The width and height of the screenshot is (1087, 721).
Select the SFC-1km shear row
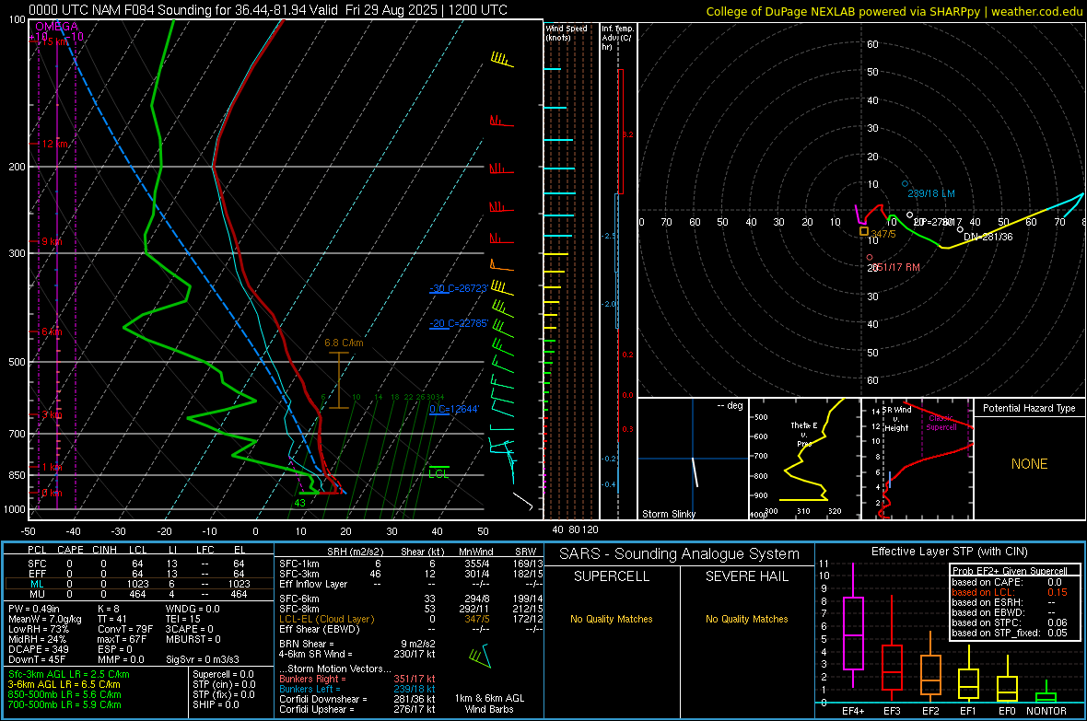411,564
